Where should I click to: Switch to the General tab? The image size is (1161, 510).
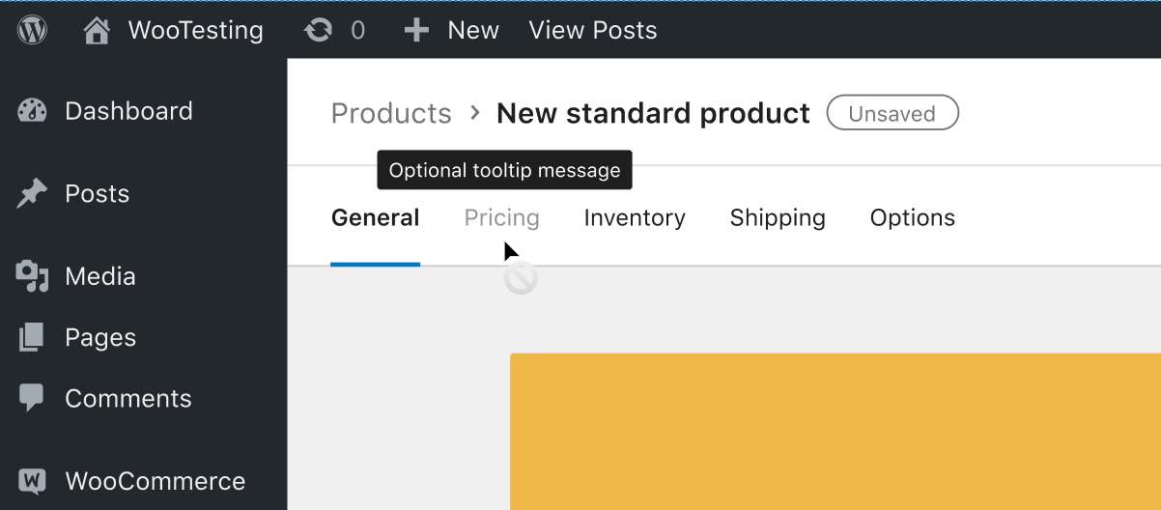pyautogui.click(x=375, y=218)
